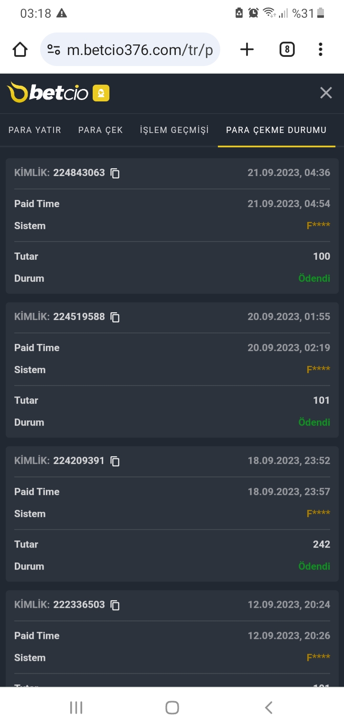
Task: Copy transaction ID 224843063
Action: tap(115, 173)
